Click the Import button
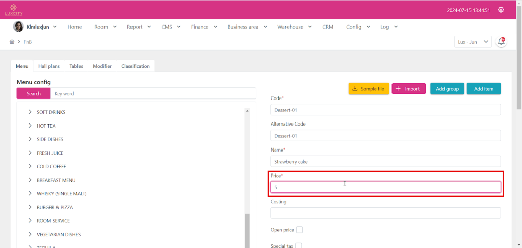The width and height of the screenshot is (522, 248). (408, 89)
